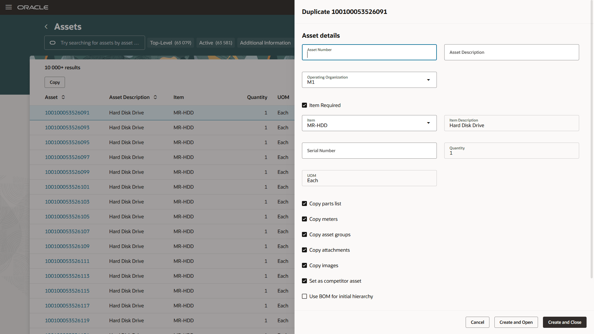
Task: Click the Asset Description input field
Action: coord(511,52)
